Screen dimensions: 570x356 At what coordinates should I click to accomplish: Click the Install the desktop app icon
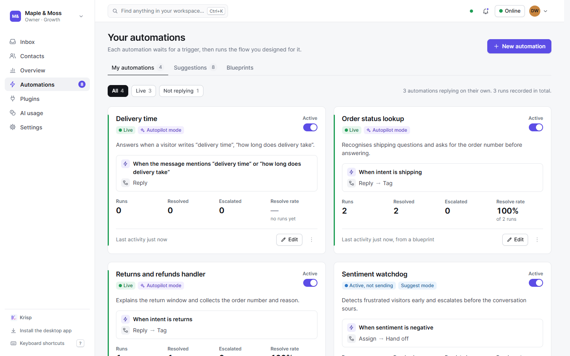(x=13, y=331)
